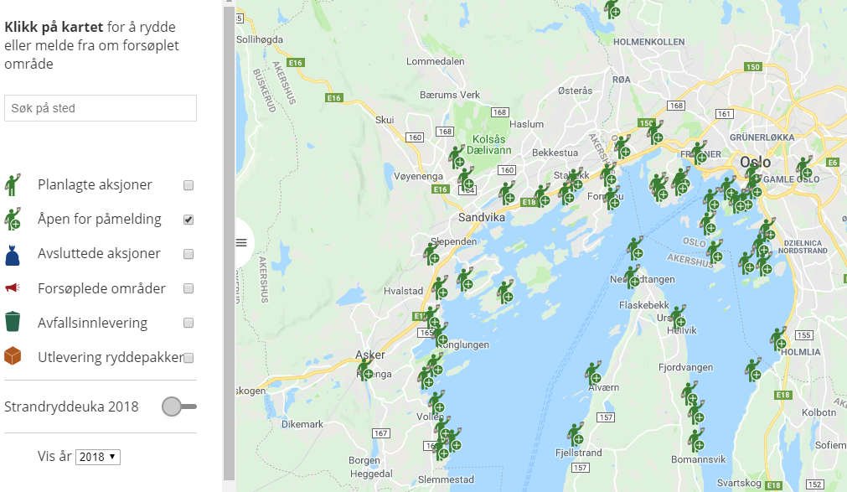This screenshot has height=492, width=847.
Task: Select the cleanup marker beside Kolsås Dælivann
Action: coord(457,156)
